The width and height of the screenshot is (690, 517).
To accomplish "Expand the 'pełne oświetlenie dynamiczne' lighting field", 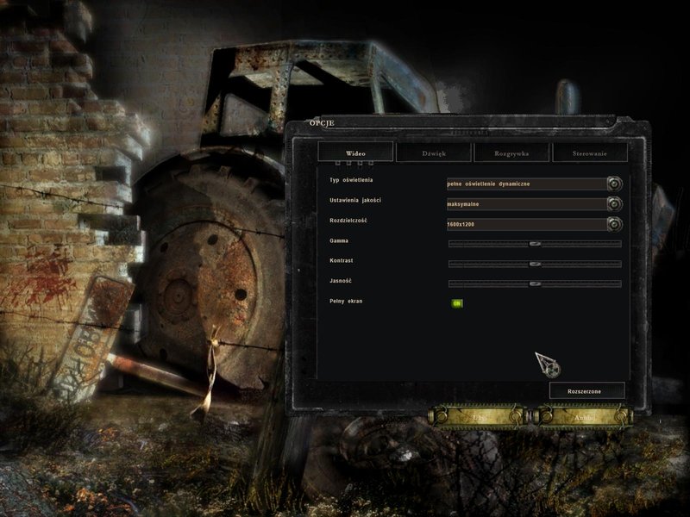I will [527, 184].
